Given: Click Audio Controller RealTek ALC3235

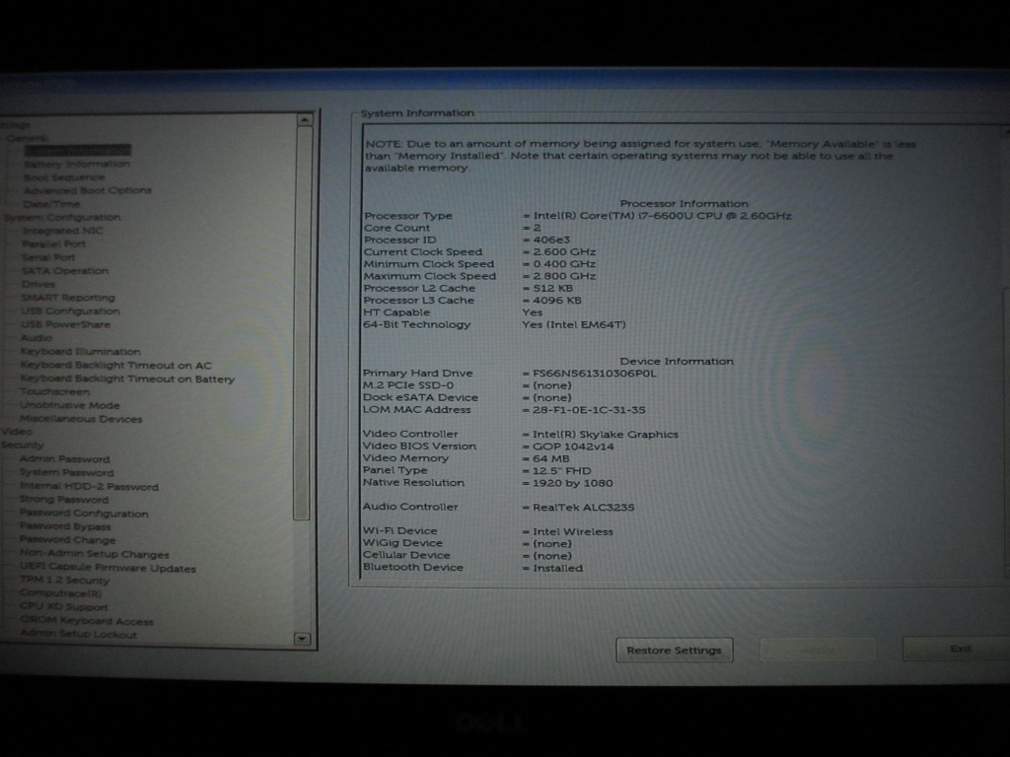Looking at the screenshot, I should pos(584,508).
